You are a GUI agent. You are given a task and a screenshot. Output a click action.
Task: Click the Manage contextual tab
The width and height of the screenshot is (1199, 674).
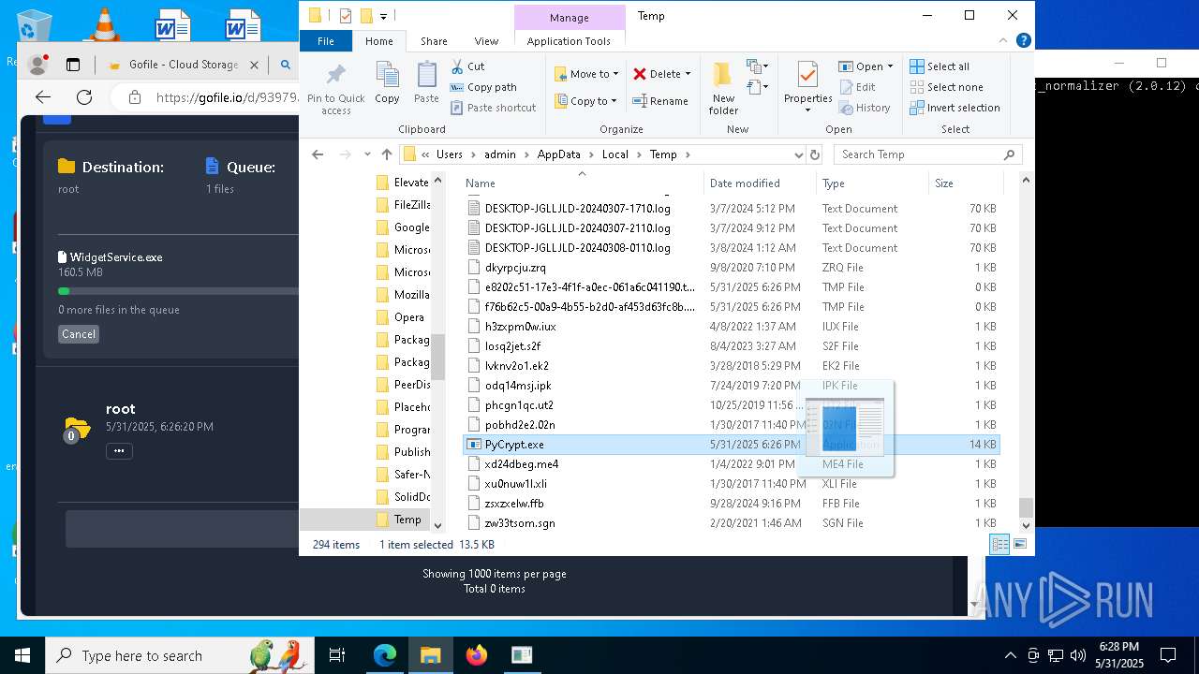tap(570, 17)
